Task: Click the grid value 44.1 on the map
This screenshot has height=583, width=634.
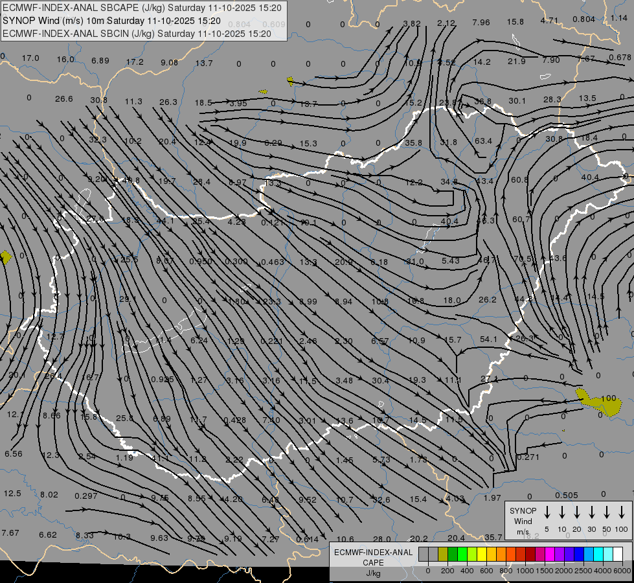Action: coord(165,221)
